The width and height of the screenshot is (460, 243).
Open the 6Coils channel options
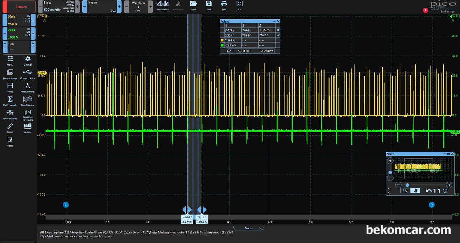(x=19, y=20)
